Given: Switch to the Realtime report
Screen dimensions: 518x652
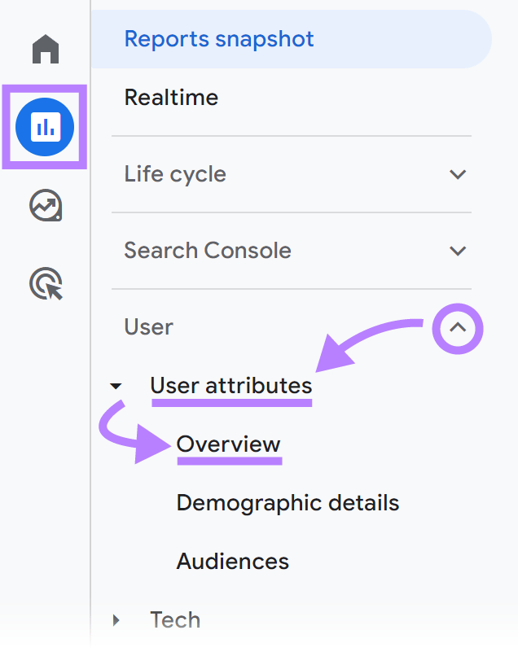Looking at the screenshot, I should coord(171,97).
